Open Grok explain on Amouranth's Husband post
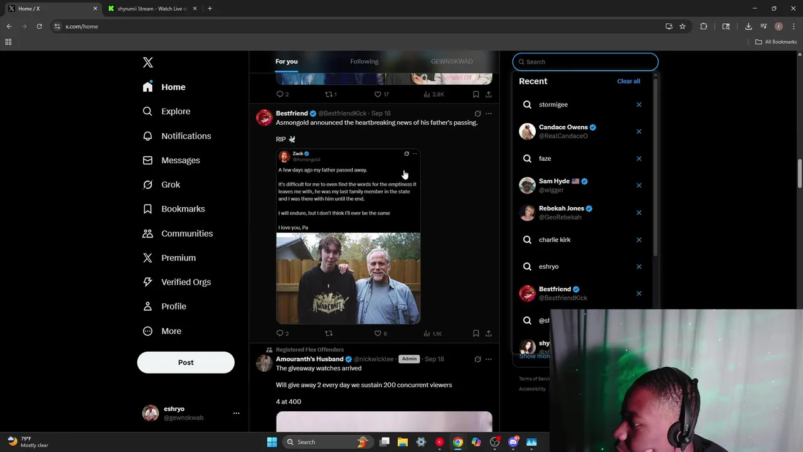 (x=477, y=359)
